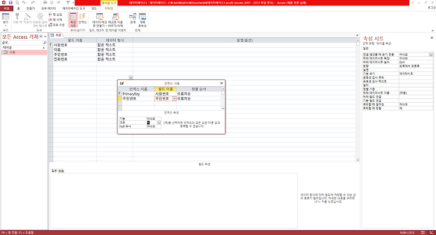
Task: Click the filter funnel icon in quick access toolbar
Action: point(68,2)
